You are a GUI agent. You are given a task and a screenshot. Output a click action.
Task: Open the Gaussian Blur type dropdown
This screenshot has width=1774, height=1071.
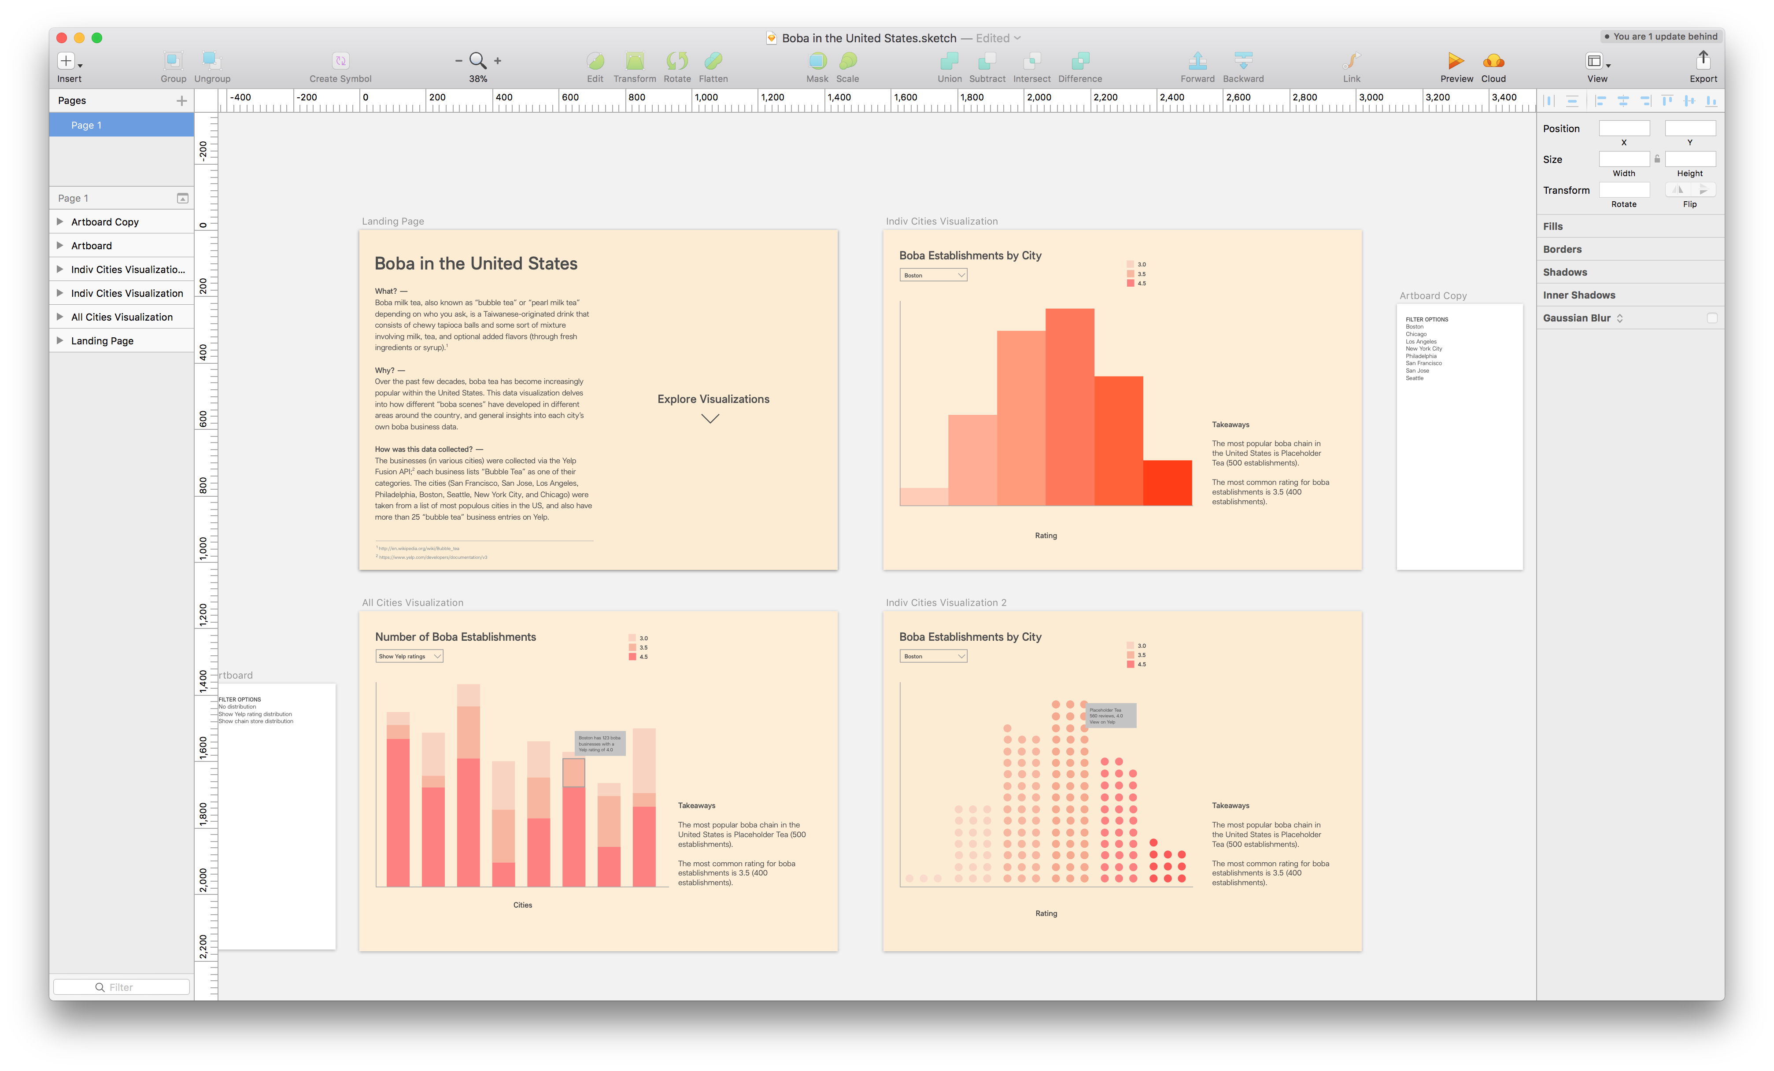coord(1619,318)
